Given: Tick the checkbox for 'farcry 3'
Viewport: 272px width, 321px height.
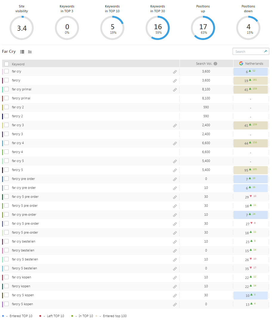Looking at the screenshot, I should pos(7,134).
